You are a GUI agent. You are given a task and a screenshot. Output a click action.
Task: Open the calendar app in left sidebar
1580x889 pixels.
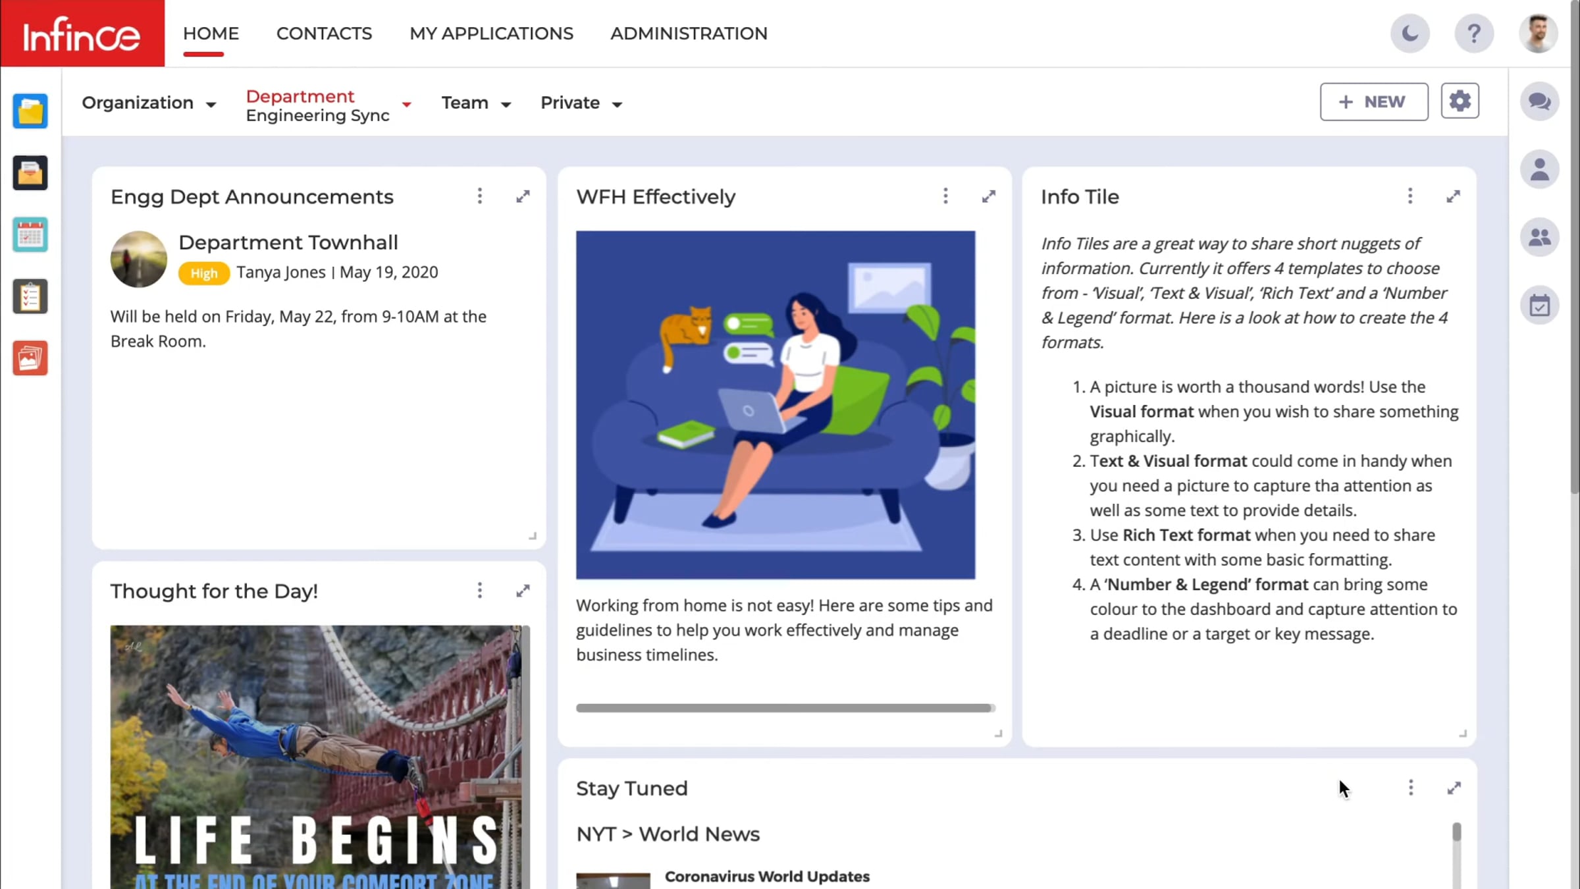(30, 234)
